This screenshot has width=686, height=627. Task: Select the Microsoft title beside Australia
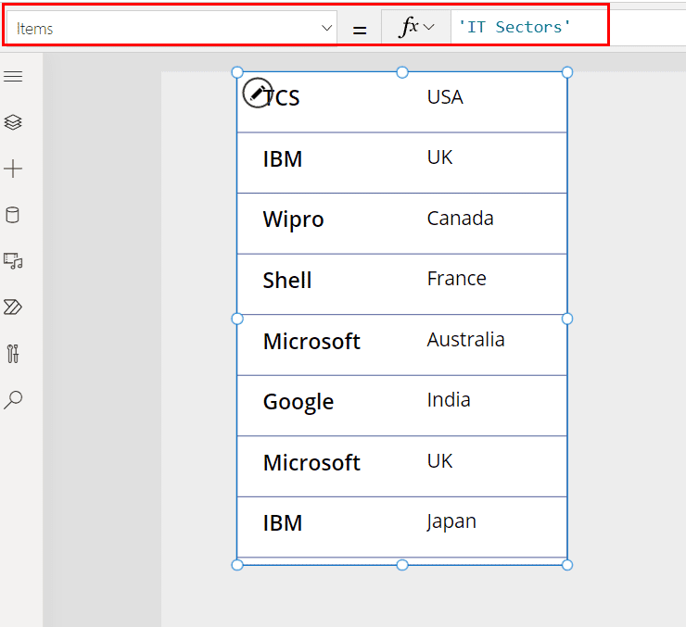point(311,341)
